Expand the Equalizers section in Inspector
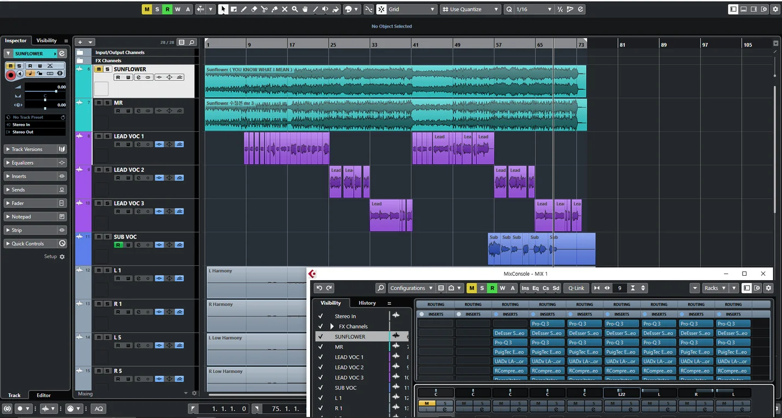 [x=35, y=162]
